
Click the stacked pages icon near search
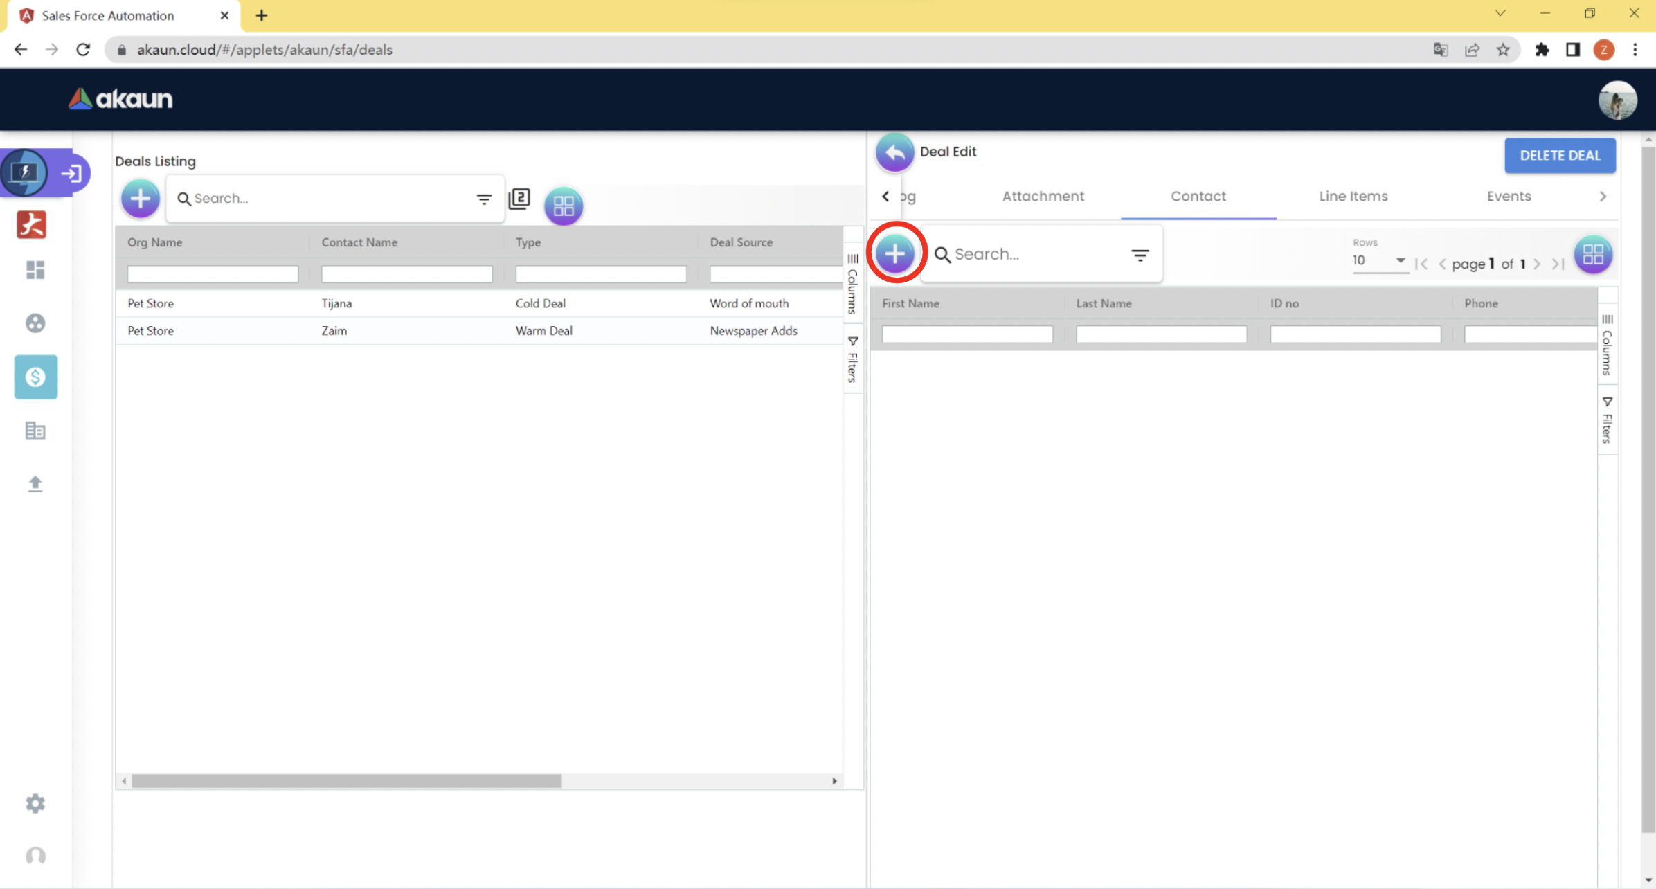point(519,199)
